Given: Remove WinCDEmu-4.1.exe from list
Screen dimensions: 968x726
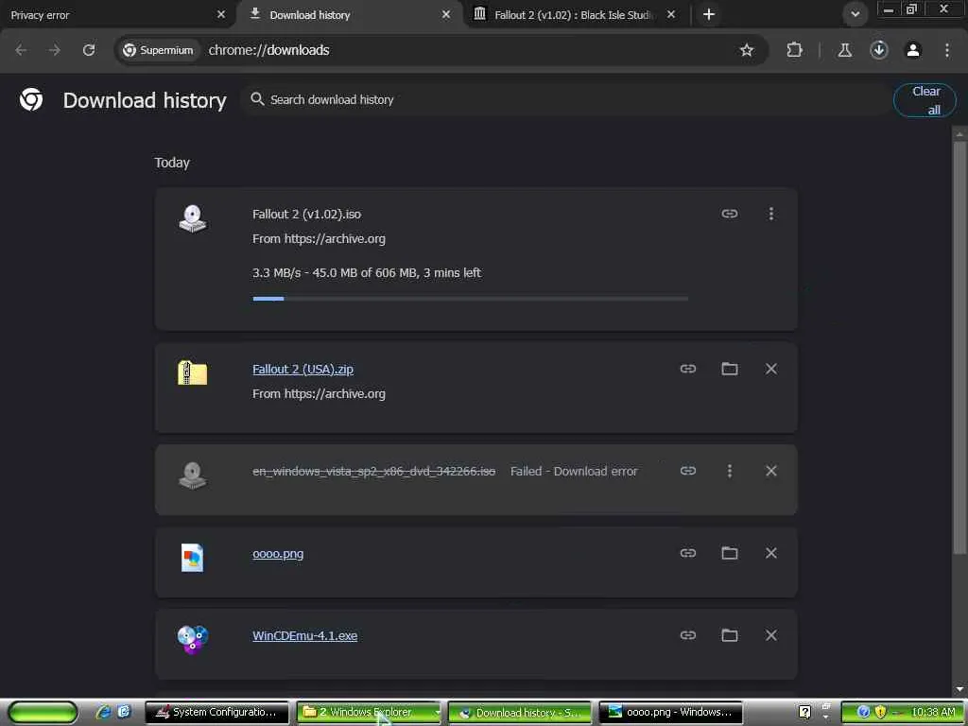Looking at the screenshot, I should click(x=771, y=634).
